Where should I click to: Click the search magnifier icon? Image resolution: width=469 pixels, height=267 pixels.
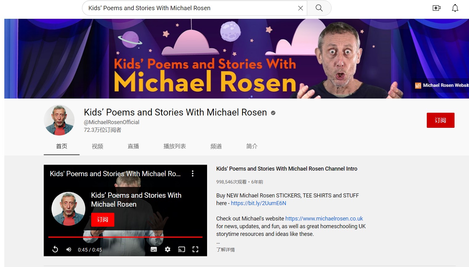coord(319,8)
